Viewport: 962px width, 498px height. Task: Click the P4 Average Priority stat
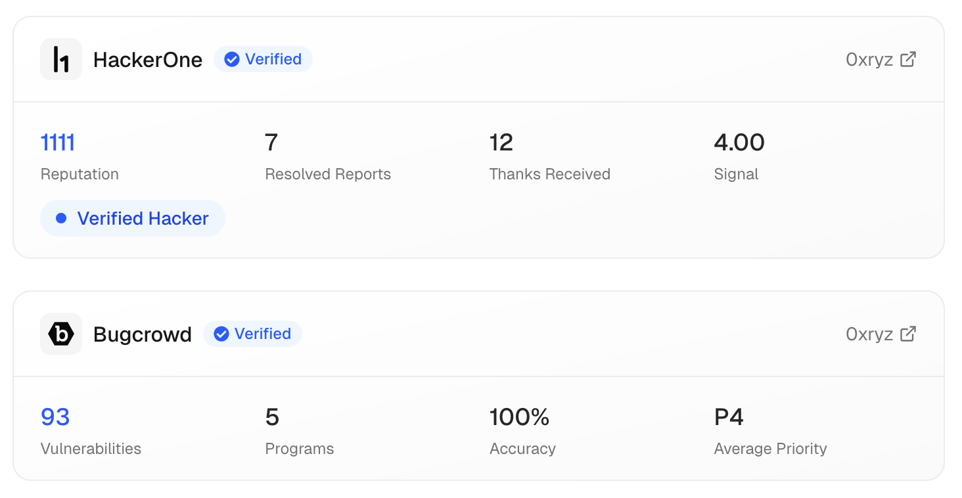point(729,417)
